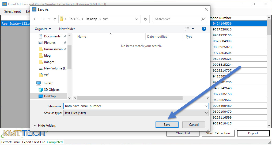
Task: Click the Pictures folder icon
Action: (x=41, y=43)
